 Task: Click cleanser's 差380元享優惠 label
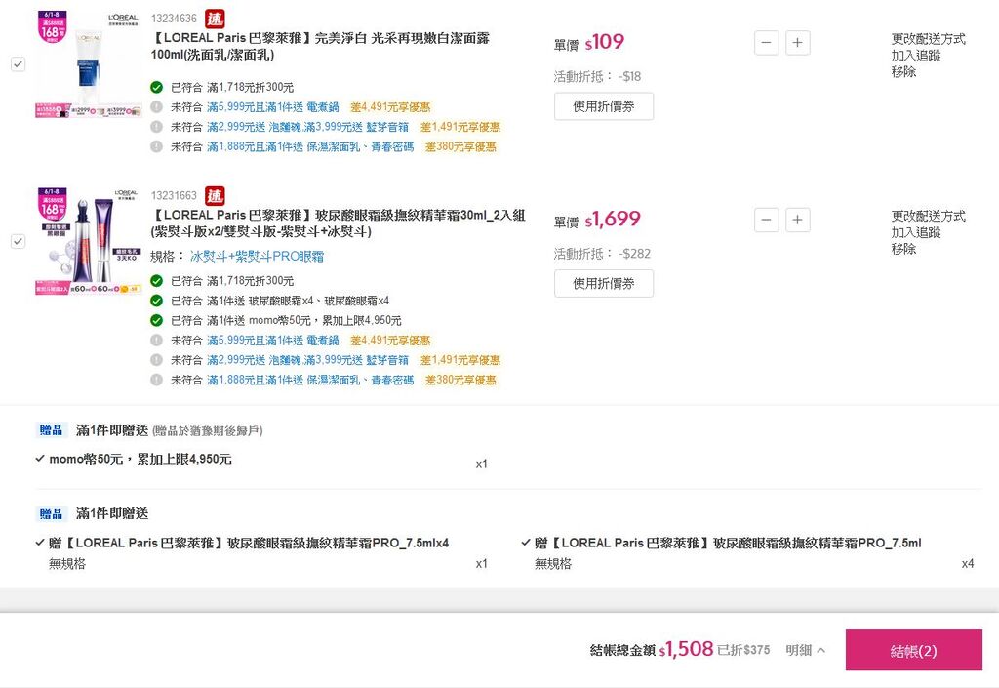click(x=460, y=146)
